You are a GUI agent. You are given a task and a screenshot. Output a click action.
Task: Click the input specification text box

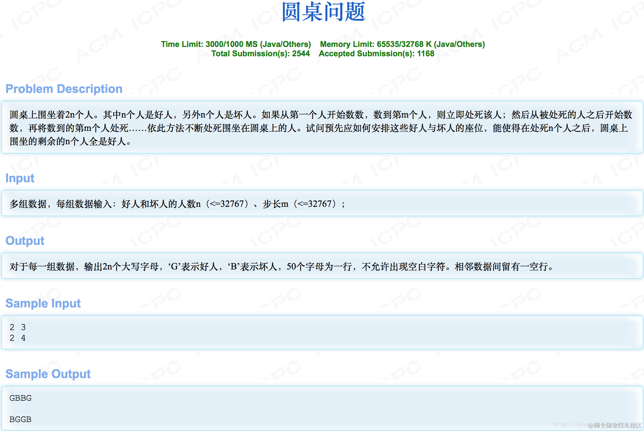[x=177, y=204]
